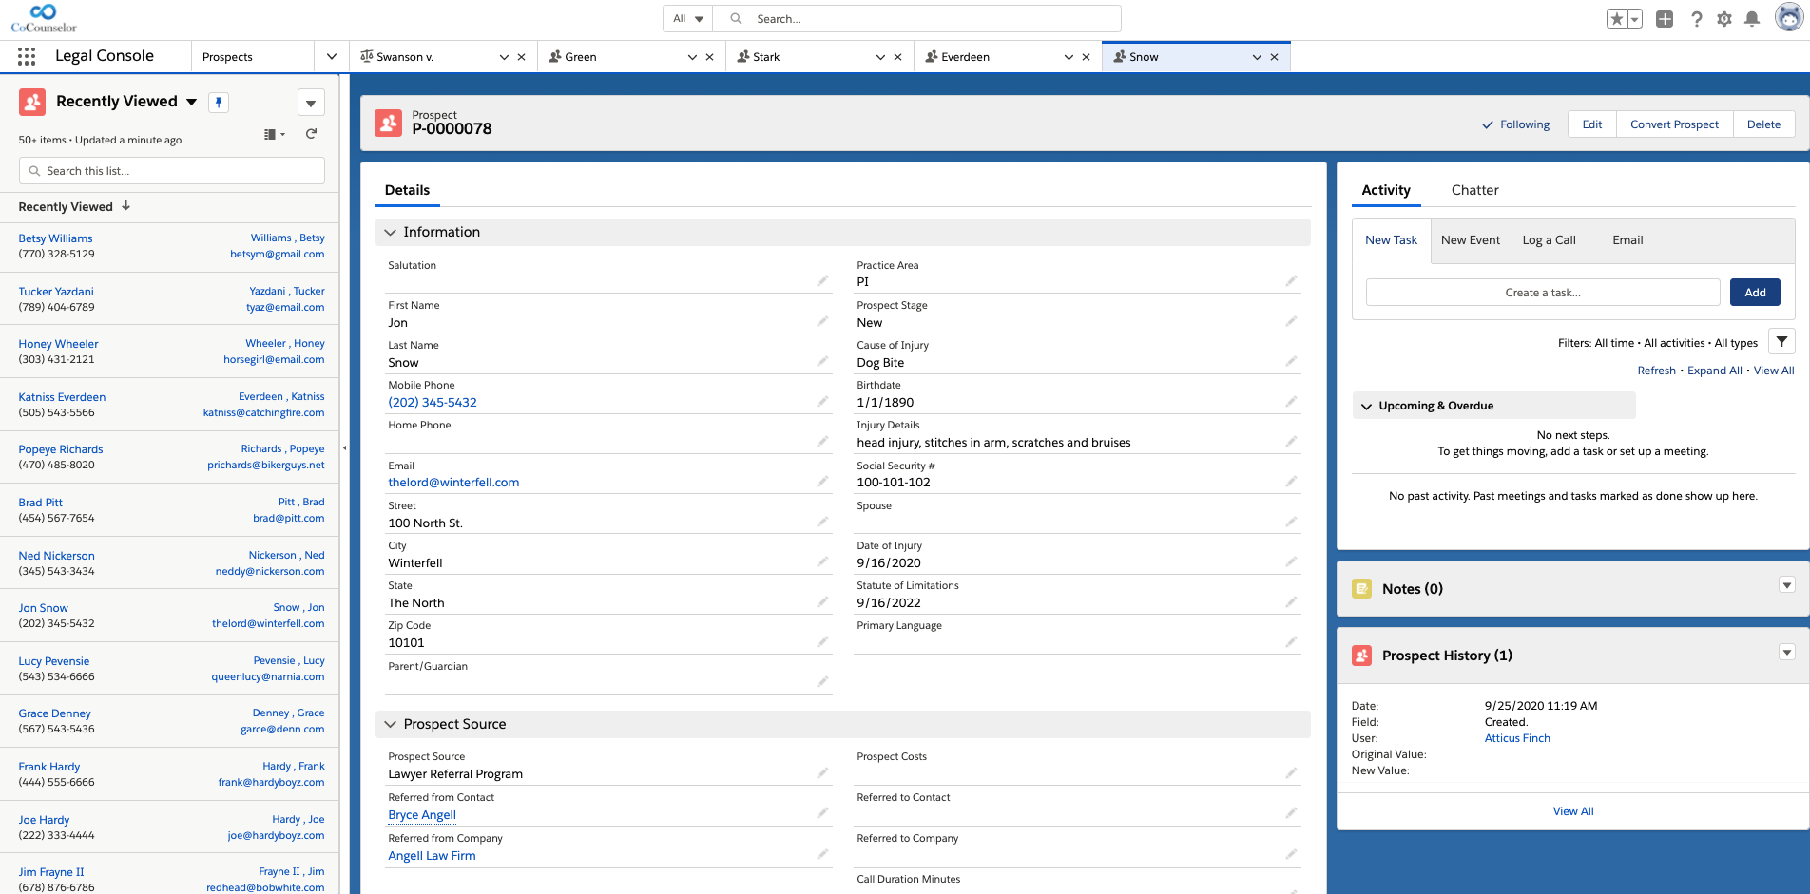Select the Log a Call tab
Image resolution: width=1810 pixels, height=894 pixels.
click(x=1549, y=240)
